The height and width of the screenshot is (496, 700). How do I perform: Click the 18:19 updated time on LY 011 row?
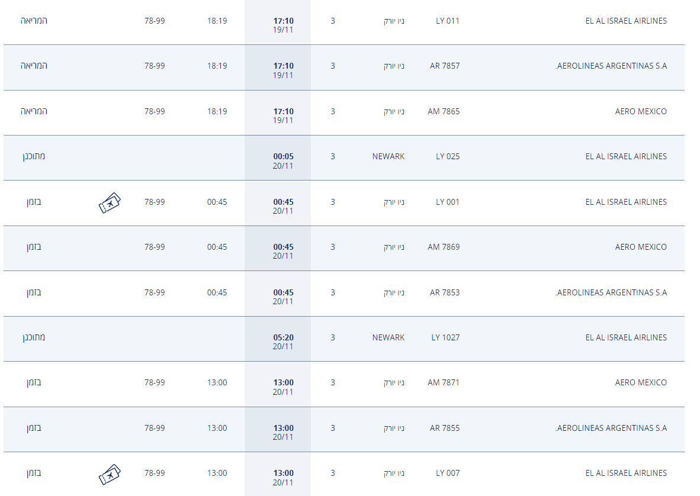click(x=217, y=21)
